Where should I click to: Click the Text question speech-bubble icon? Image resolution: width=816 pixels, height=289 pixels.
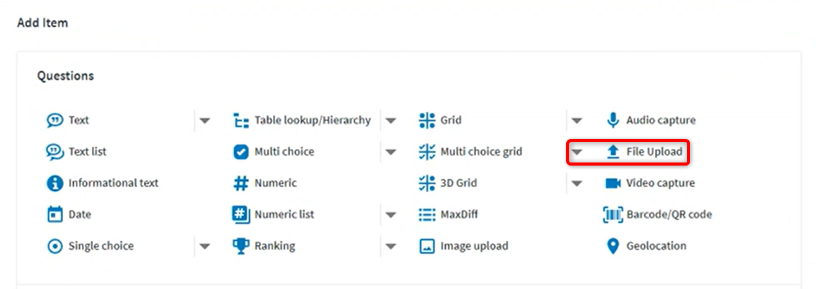pyautogui.click(x=55, y=120)
